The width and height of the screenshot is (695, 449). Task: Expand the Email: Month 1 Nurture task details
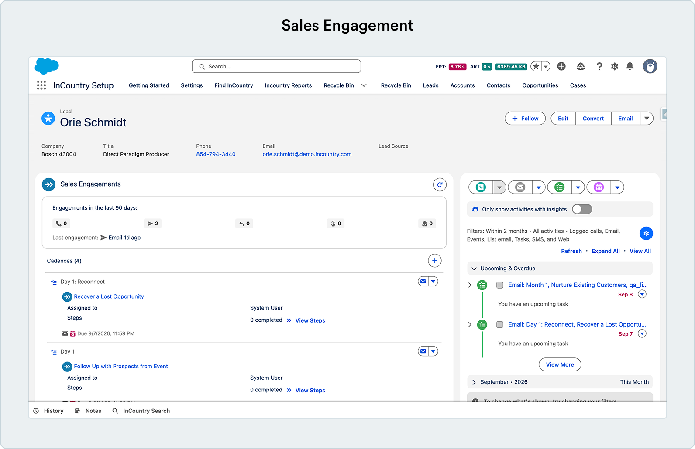tap(470, 285)
